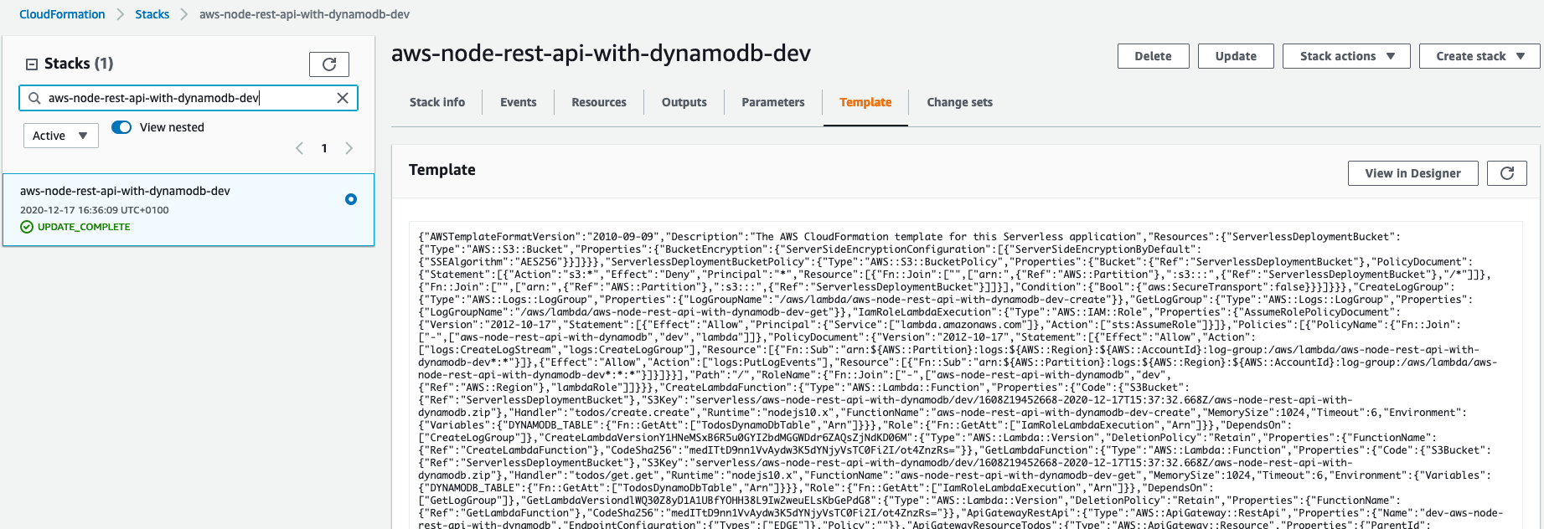Open the Create stack dropdown
This screenshot has height=529, width=1544.
coord(1479,56)
